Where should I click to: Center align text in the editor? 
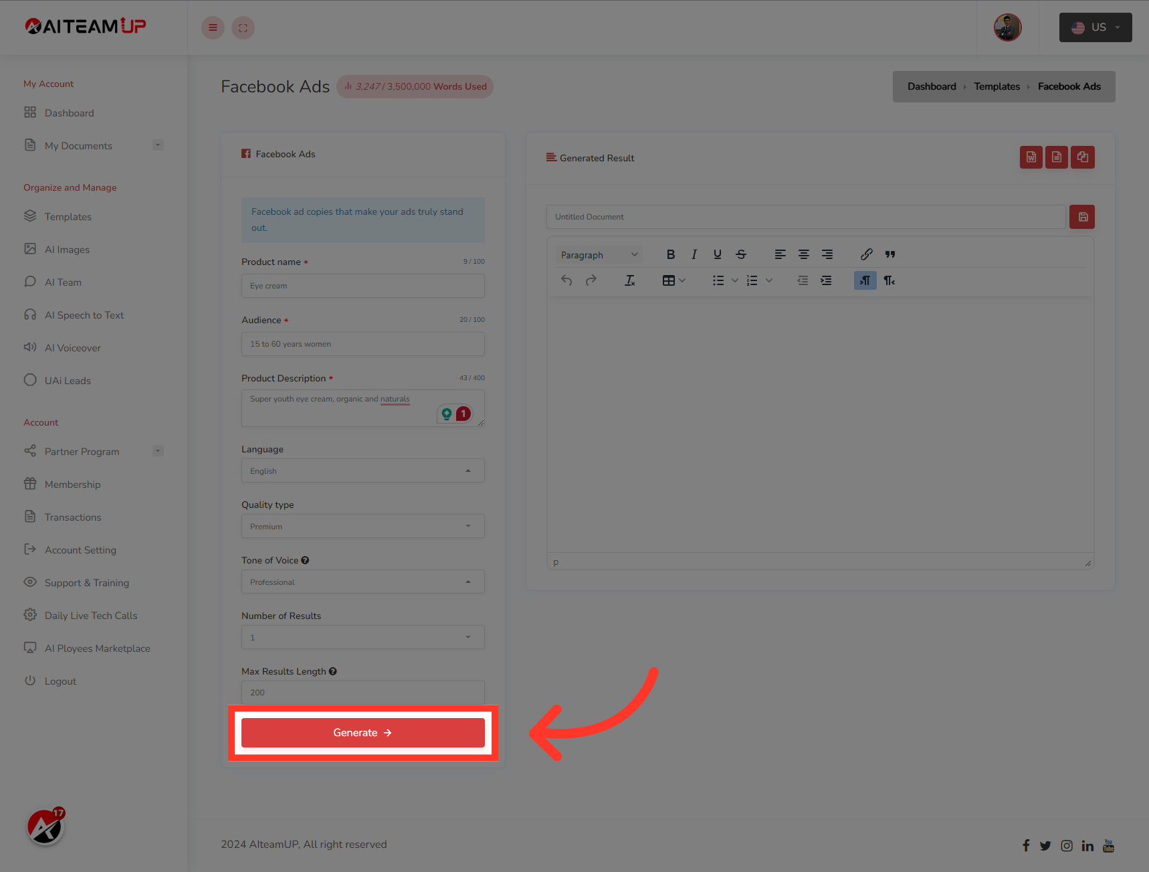coord(804,254)
